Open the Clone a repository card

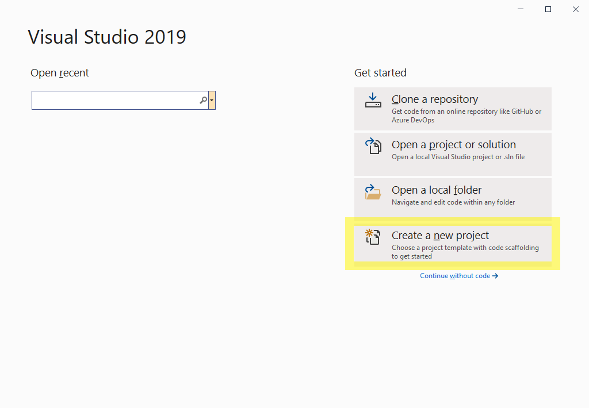coord(453,109)
